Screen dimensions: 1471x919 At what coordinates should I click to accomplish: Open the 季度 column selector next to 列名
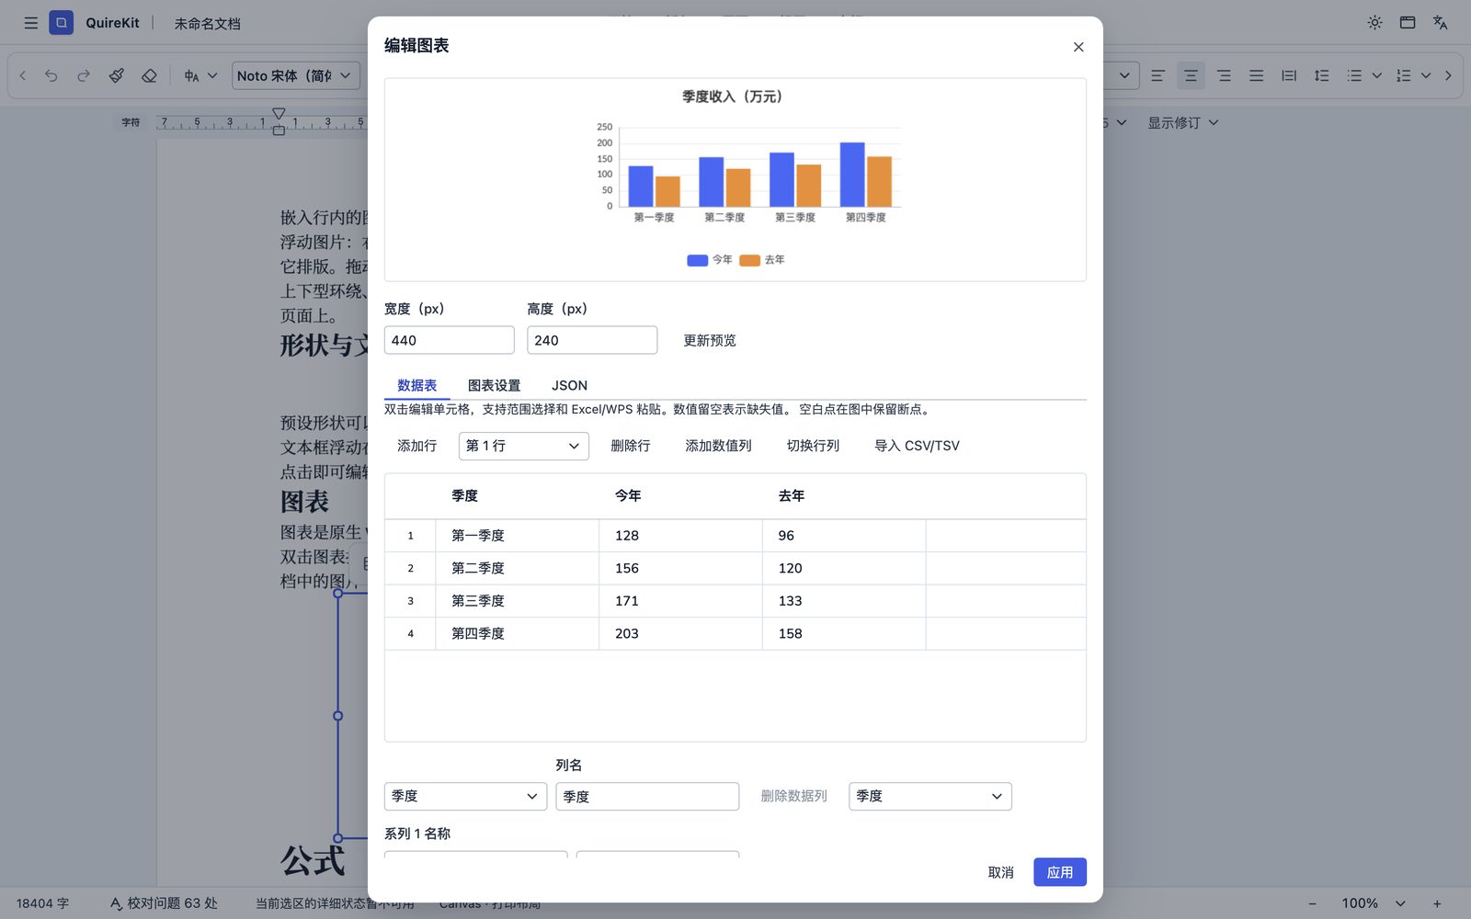465,796
